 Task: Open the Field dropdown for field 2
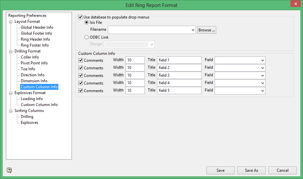[262, 68]
